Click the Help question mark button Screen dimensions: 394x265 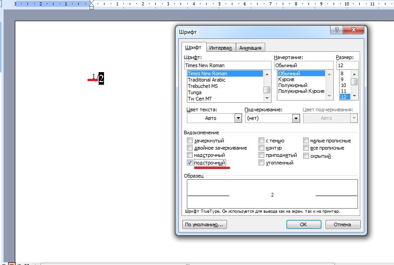pos(337,30)
